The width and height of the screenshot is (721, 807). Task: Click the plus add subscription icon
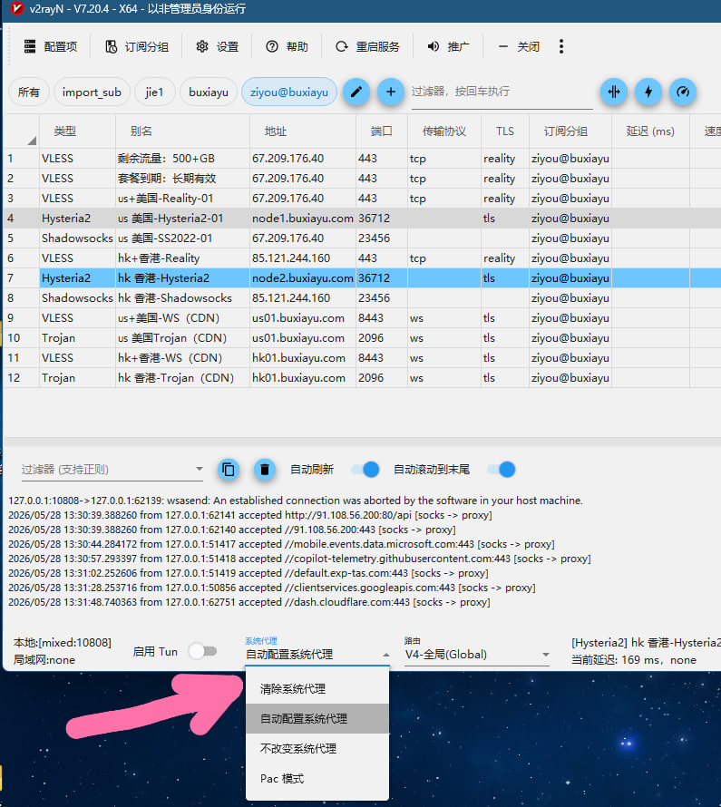[391, 92]
